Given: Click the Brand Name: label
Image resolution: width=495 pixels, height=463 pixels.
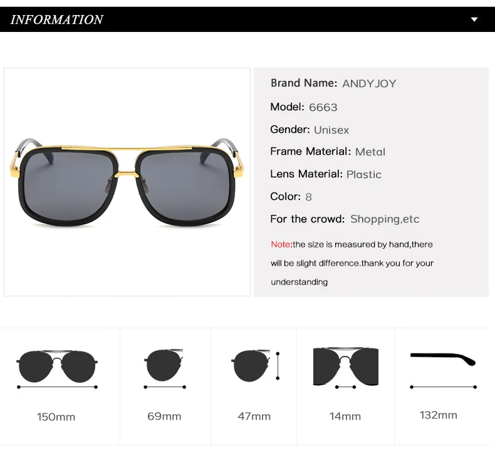Looking at the screenshot, I should tap(304, 83).
